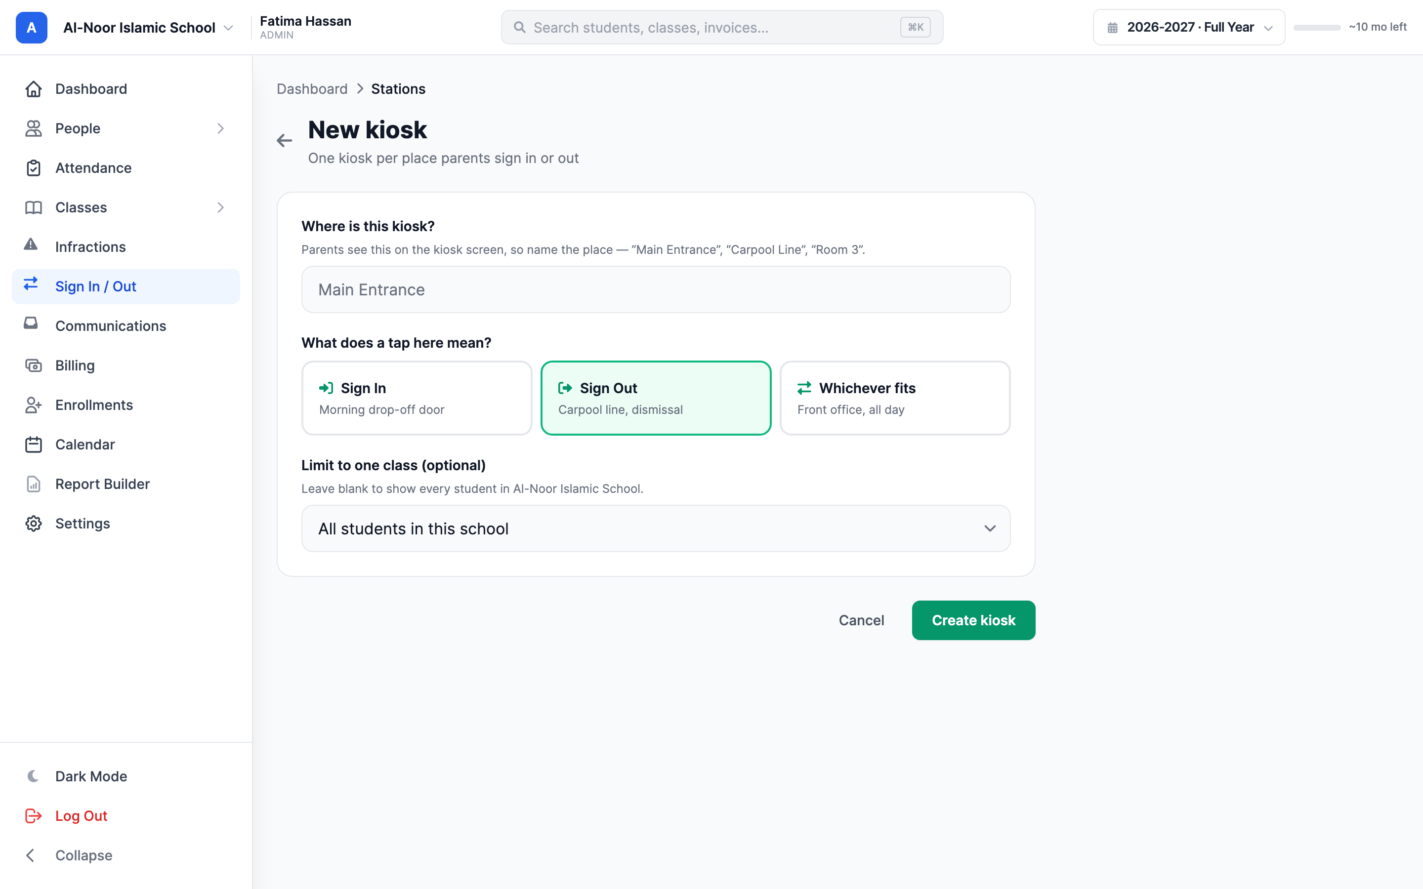
Task: Click the search students, classes, invoices field
Action: pos(721,27)
